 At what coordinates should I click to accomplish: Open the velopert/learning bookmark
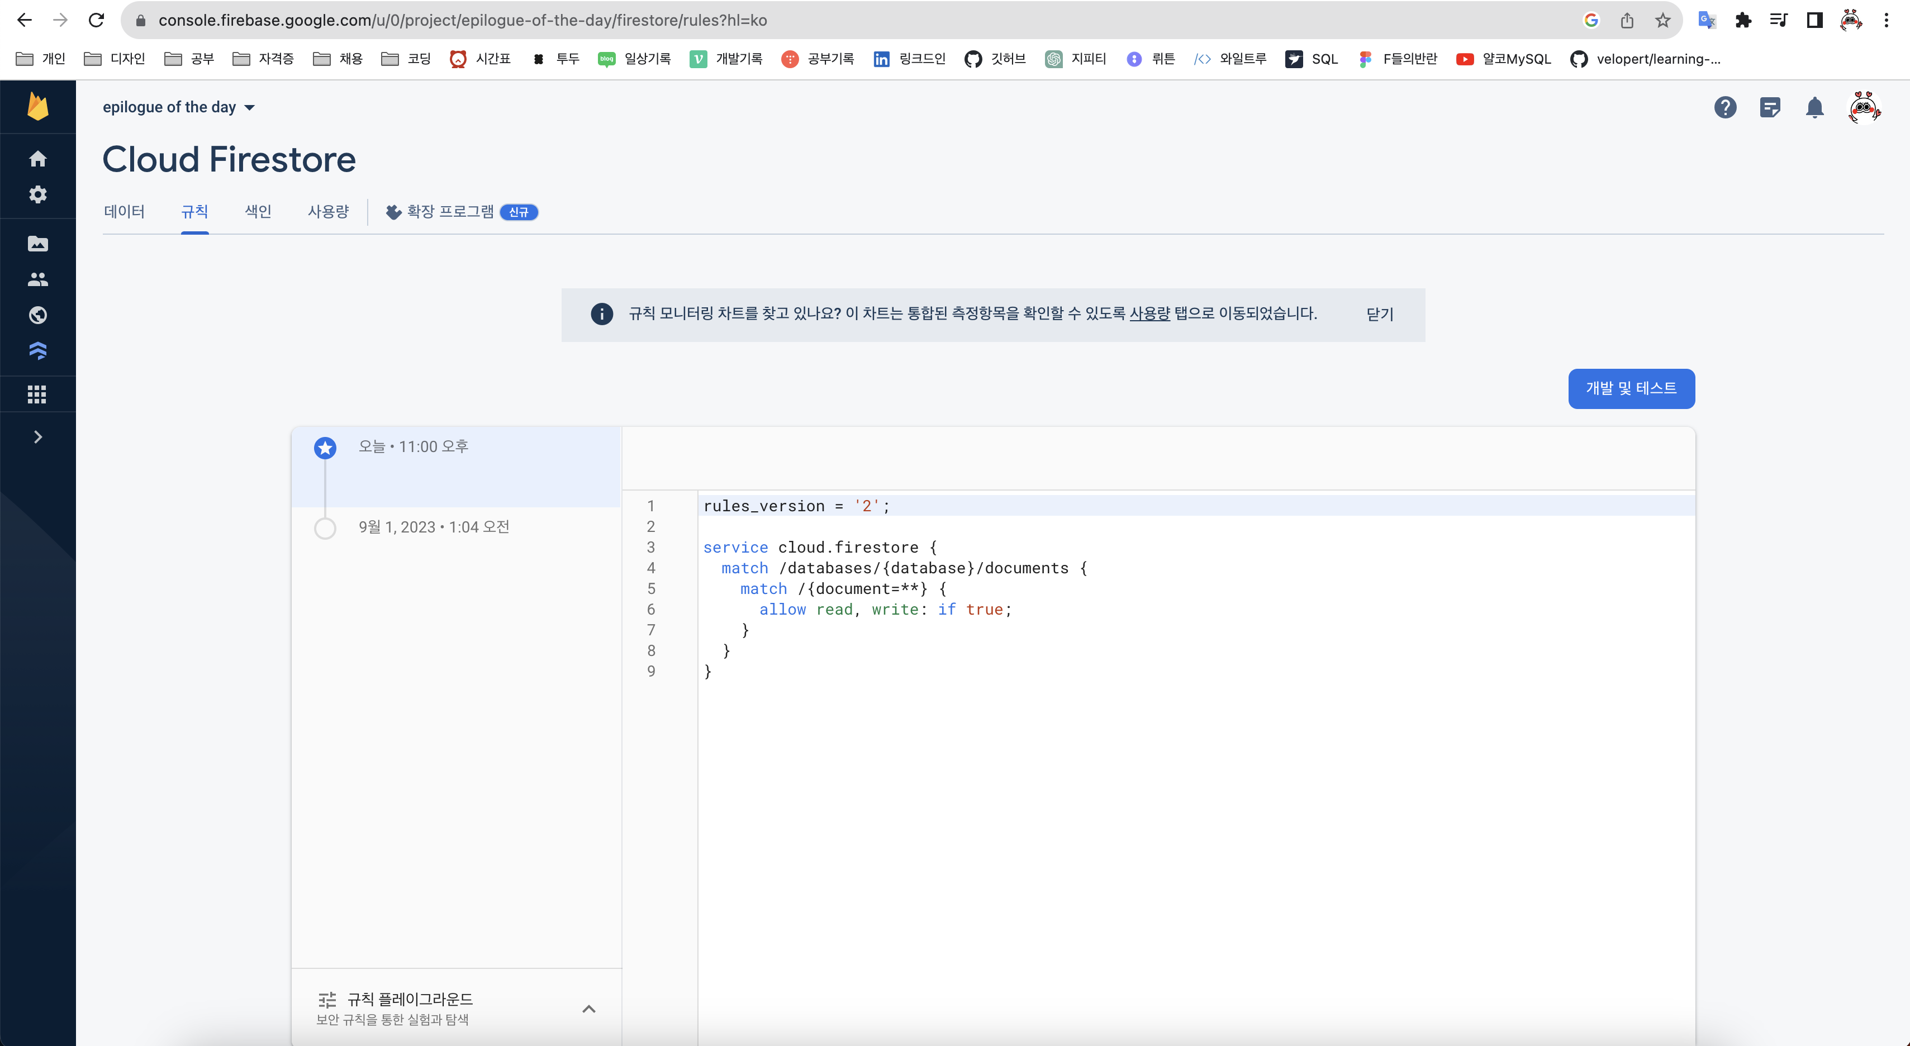pos(1645,59)
